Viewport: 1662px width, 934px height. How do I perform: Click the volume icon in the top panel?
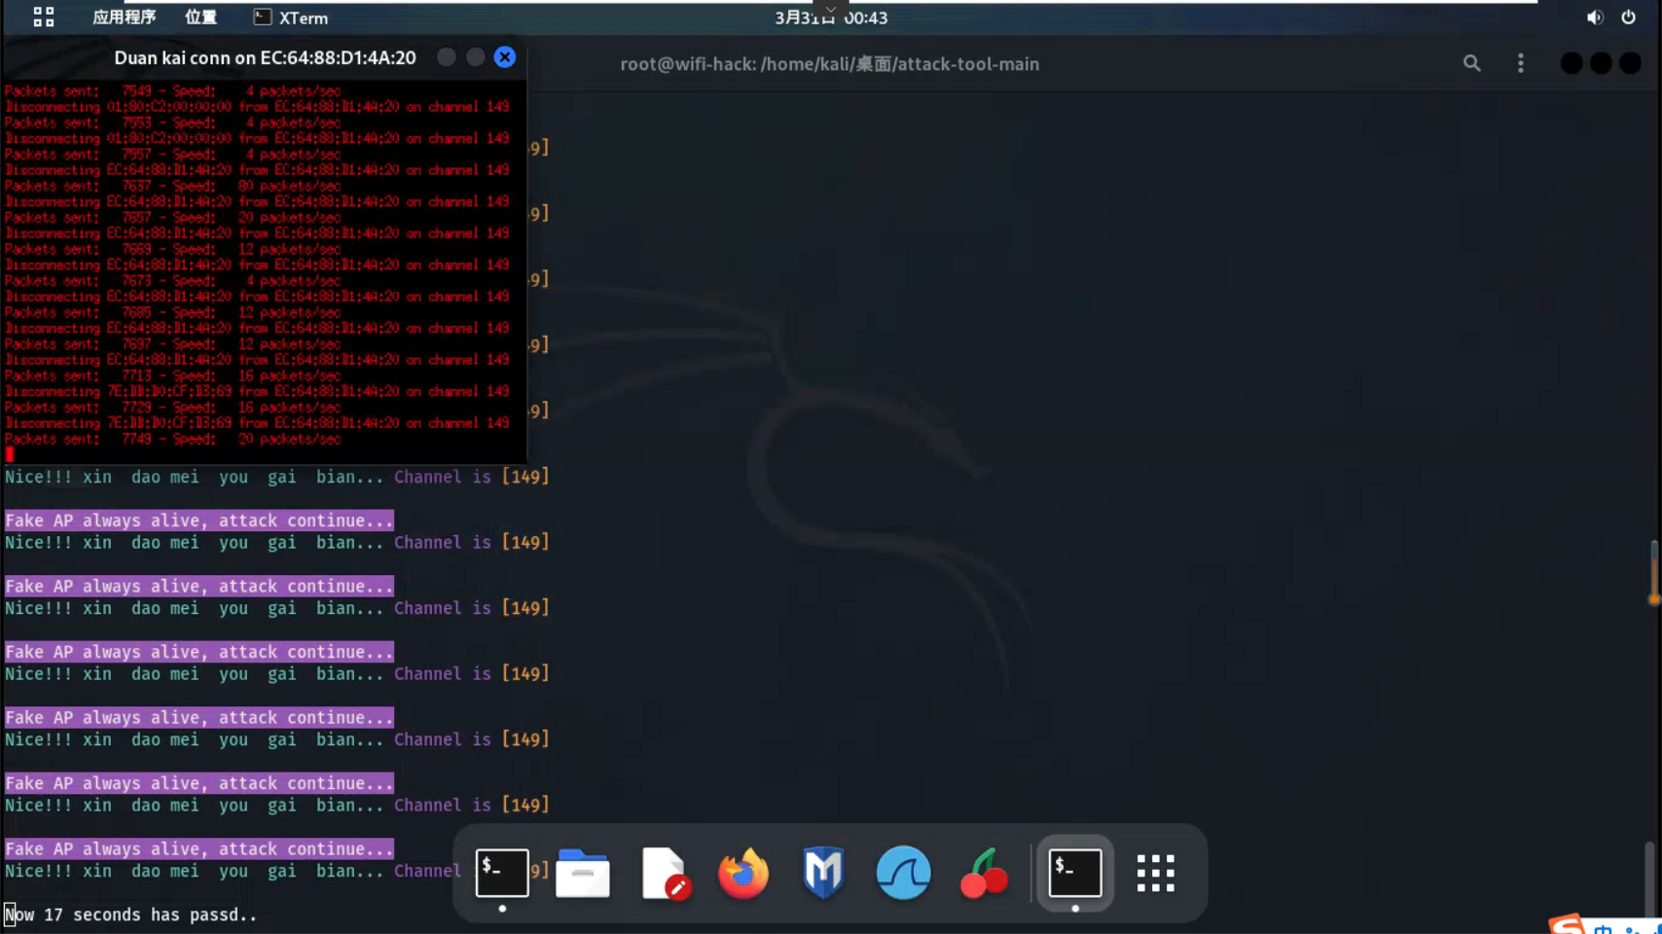(x=1594, y=17)
